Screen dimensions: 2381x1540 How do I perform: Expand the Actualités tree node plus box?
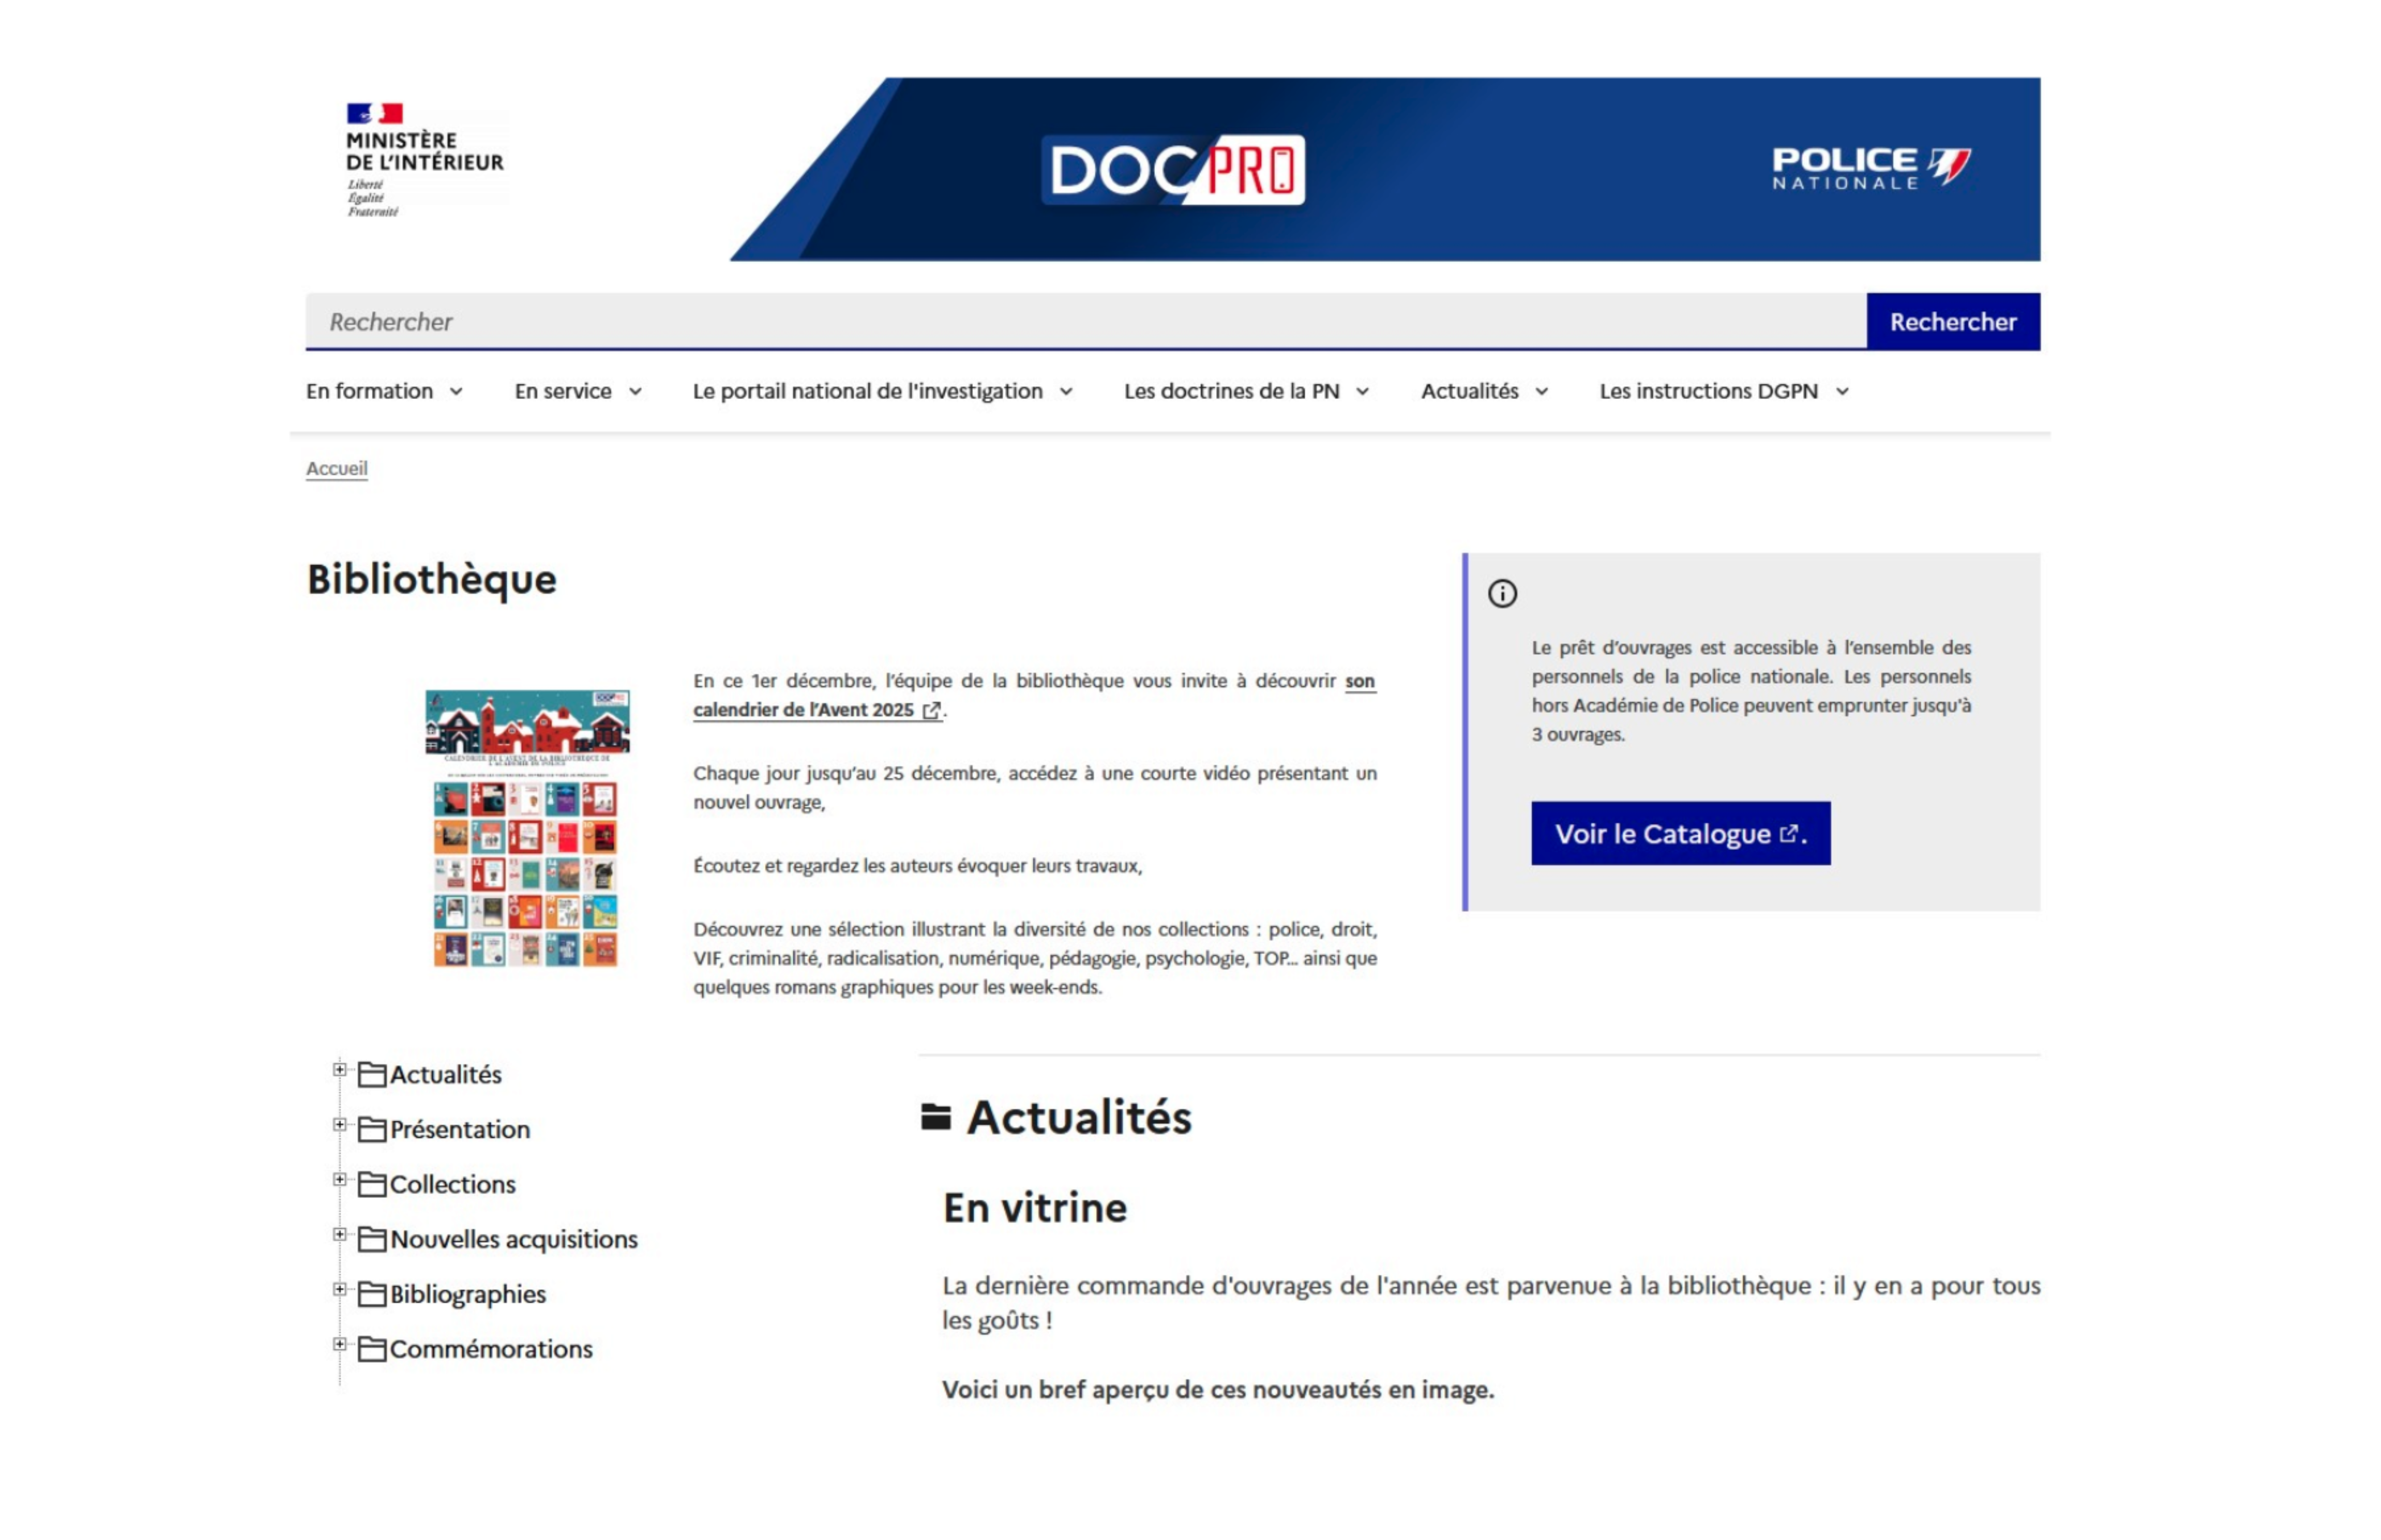tap(340, 1071)
